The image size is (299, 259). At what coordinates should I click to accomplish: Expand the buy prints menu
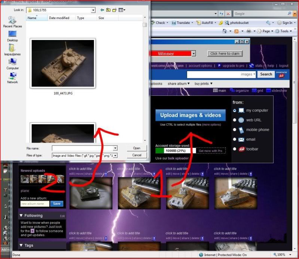pyautogui.click(x=204, y=83)
